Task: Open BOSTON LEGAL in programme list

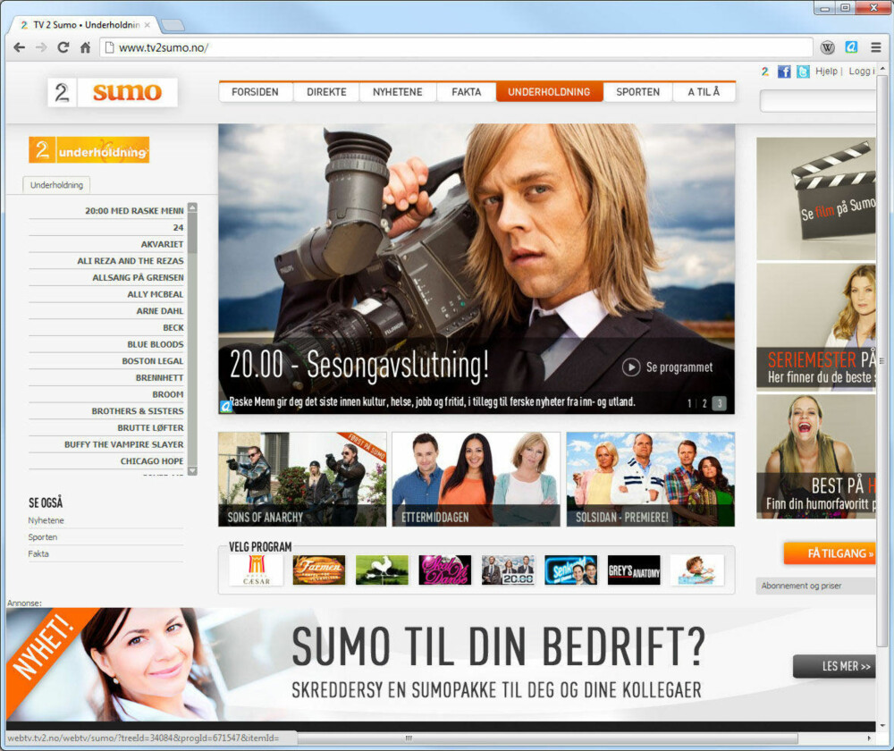Action: [153, 361]
